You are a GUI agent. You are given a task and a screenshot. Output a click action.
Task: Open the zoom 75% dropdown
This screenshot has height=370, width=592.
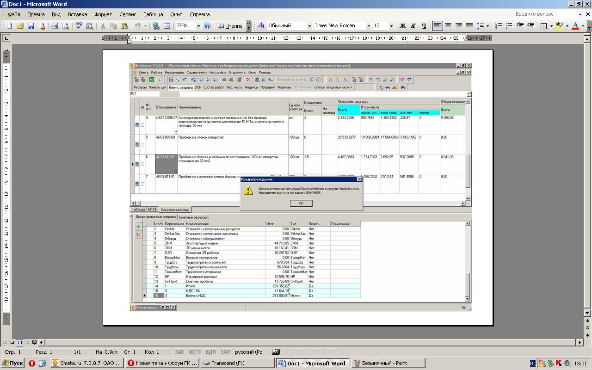click(x=198, y=26)
